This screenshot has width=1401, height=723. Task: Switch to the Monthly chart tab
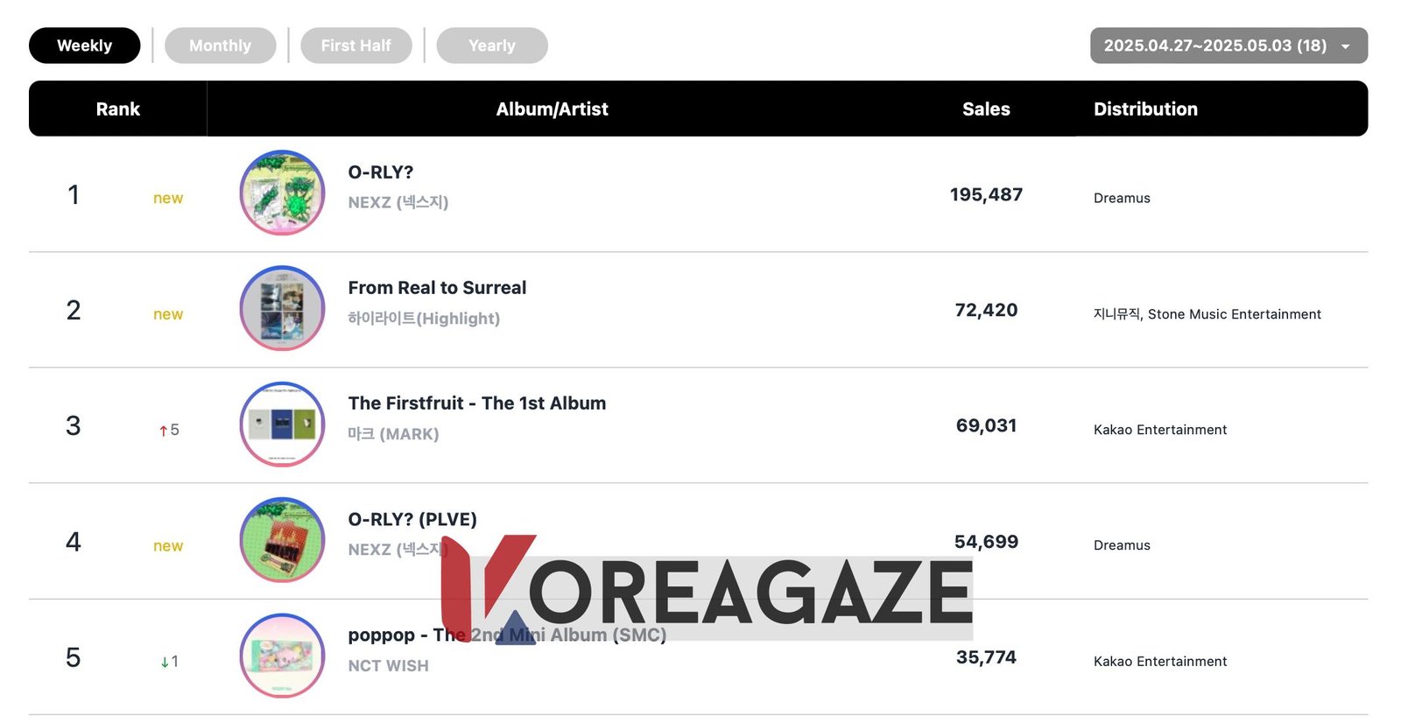pos(220,46)
